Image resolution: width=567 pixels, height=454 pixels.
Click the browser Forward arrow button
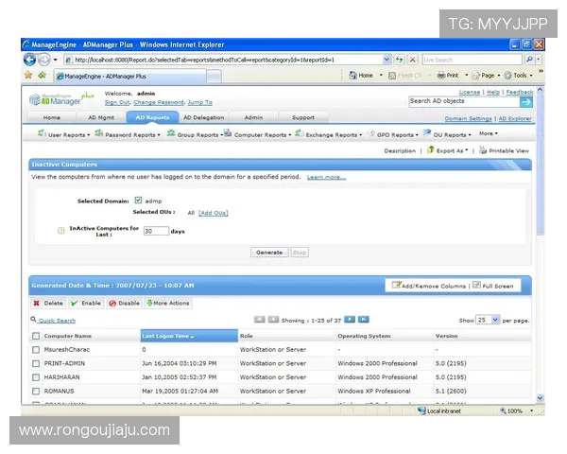[x=43, y=60]
